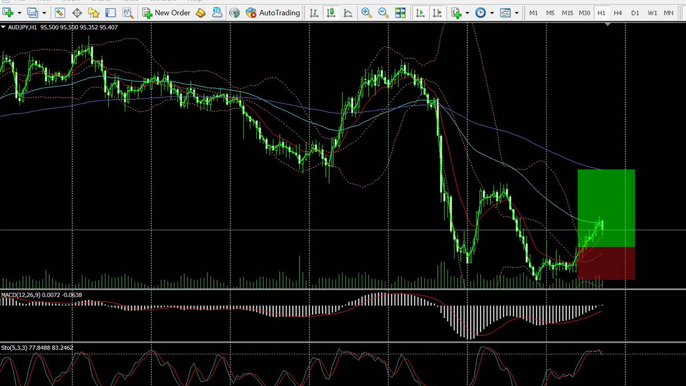This screenshot has height=386, width=686.
Task: Show the Market Watch window
Action: 60,12
